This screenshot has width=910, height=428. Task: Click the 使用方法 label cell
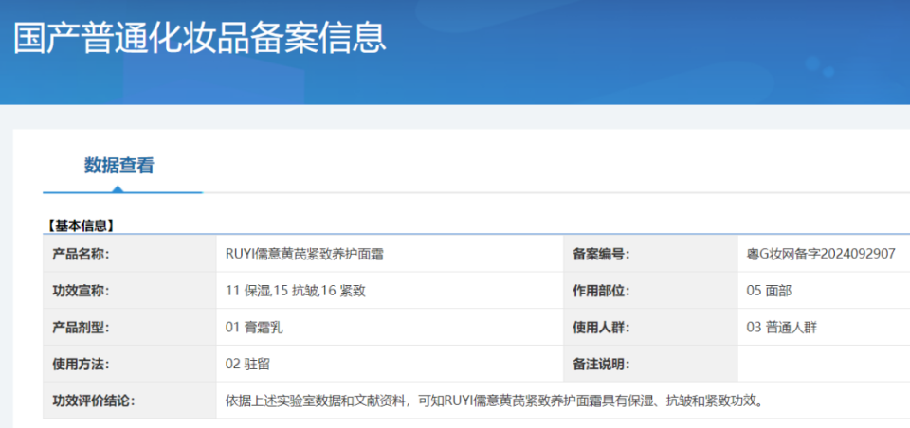pos(130,364)
